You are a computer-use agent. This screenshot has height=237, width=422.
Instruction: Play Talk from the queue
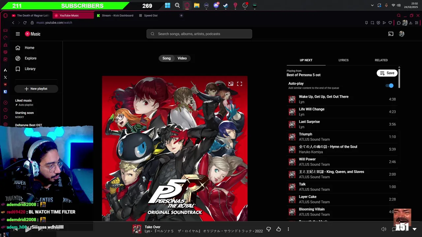(342, 187)
